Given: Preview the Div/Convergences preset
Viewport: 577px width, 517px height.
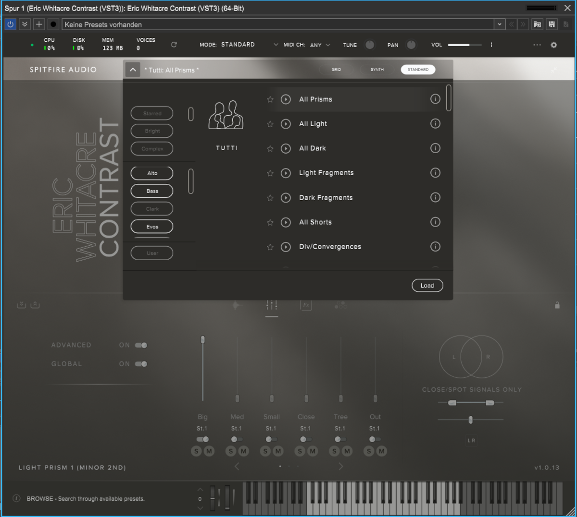Looking at the screenshot, I should tap(286, 247).
